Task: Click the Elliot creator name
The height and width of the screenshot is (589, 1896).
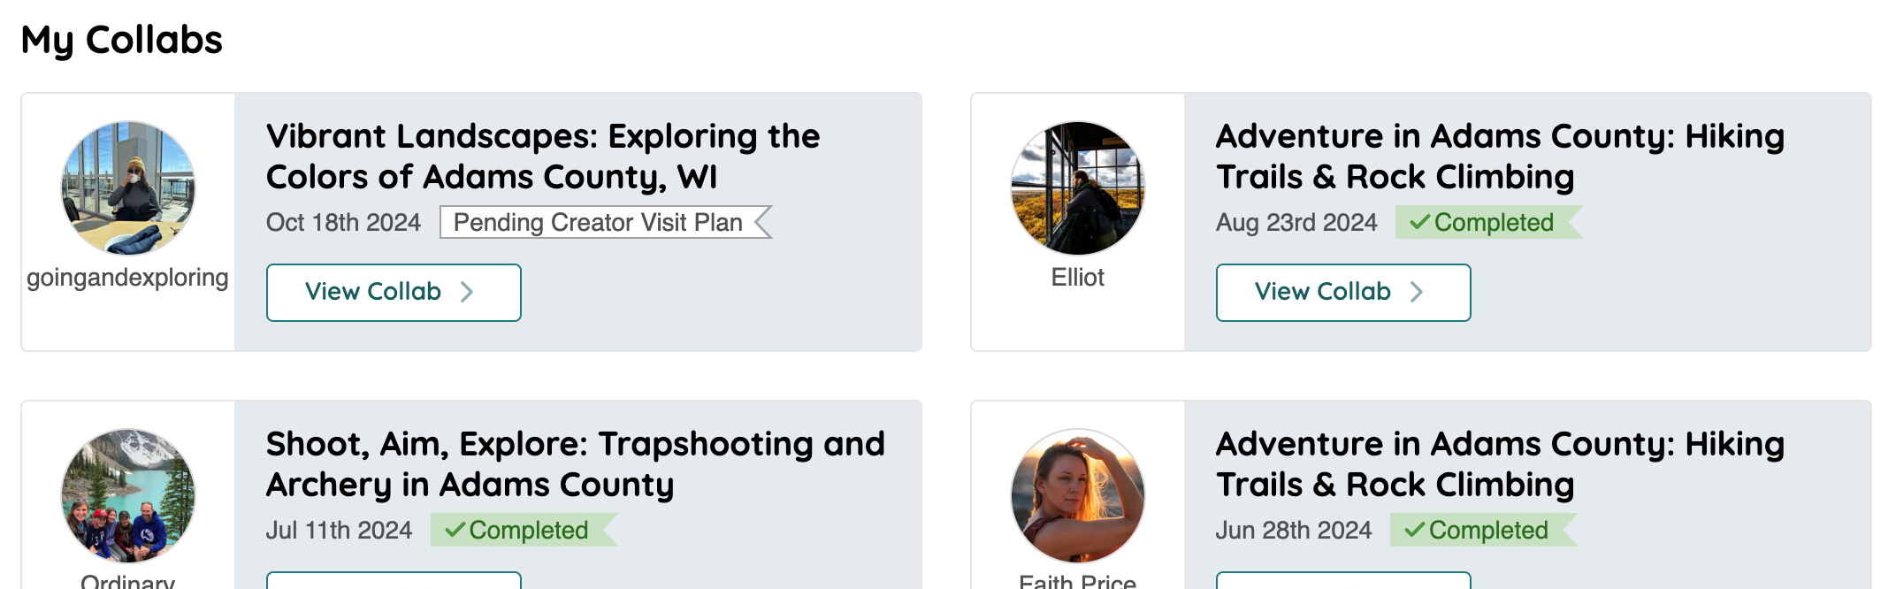Action: coord(1078,278)
